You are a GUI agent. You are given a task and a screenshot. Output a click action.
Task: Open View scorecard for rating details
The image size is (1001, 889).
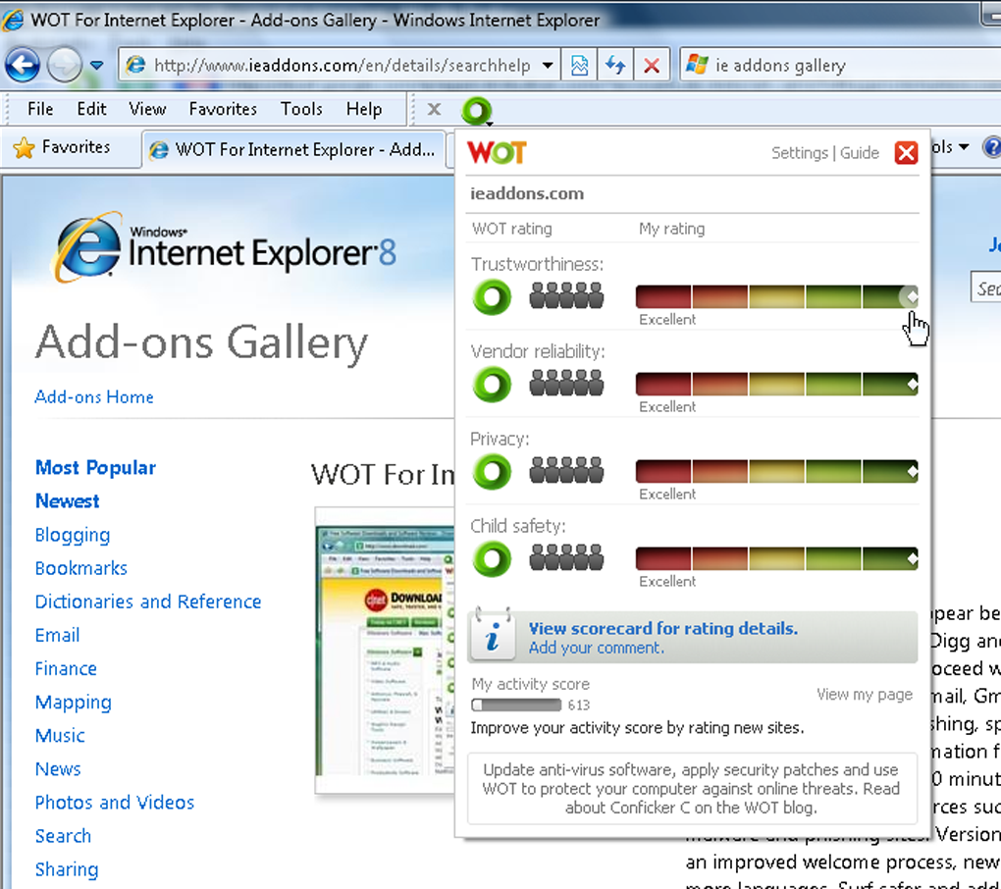663,629
